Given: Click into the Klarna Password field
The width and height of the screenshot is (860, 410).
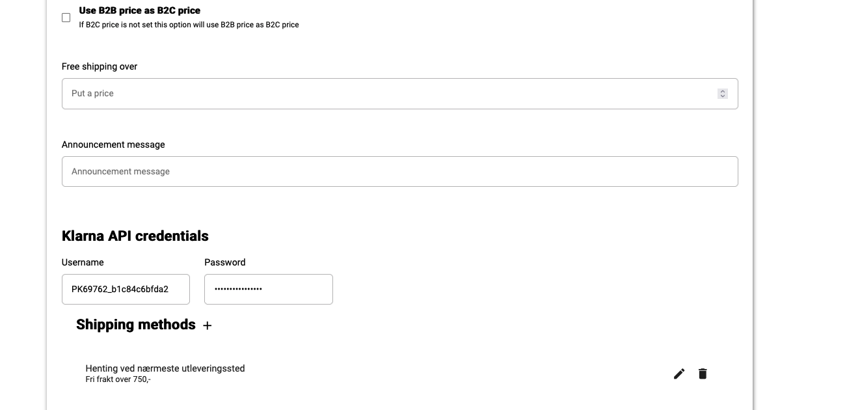Looking at the screenshot, I should 268,289.
